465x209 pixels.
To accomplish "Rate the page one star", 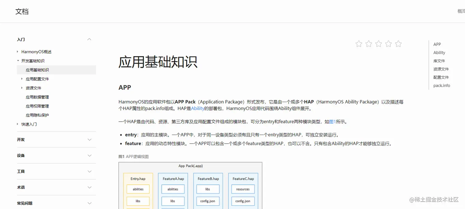I will (359, 44).
